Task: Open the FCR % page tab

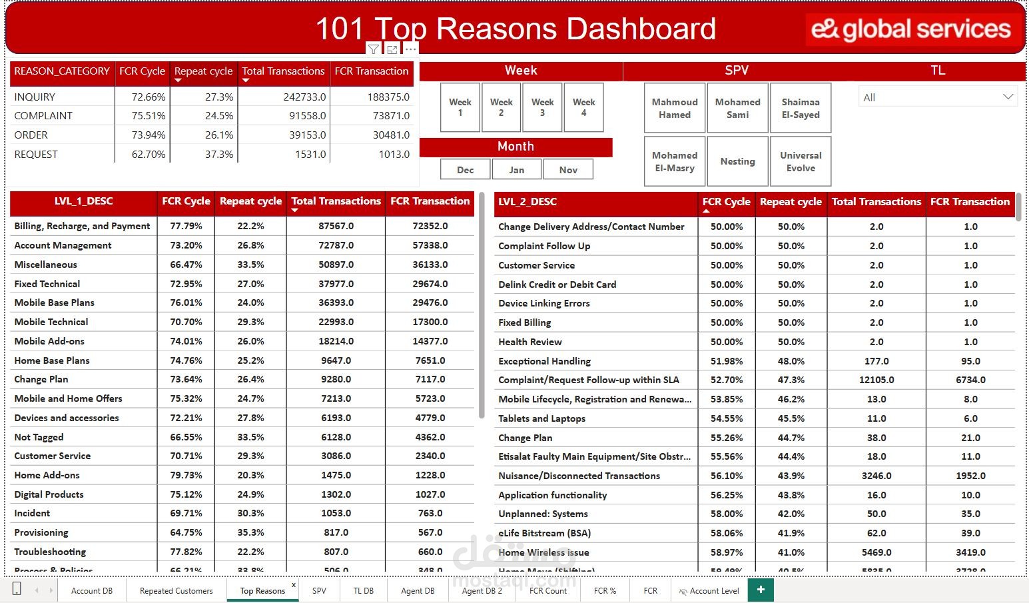Action: (605, 591)
